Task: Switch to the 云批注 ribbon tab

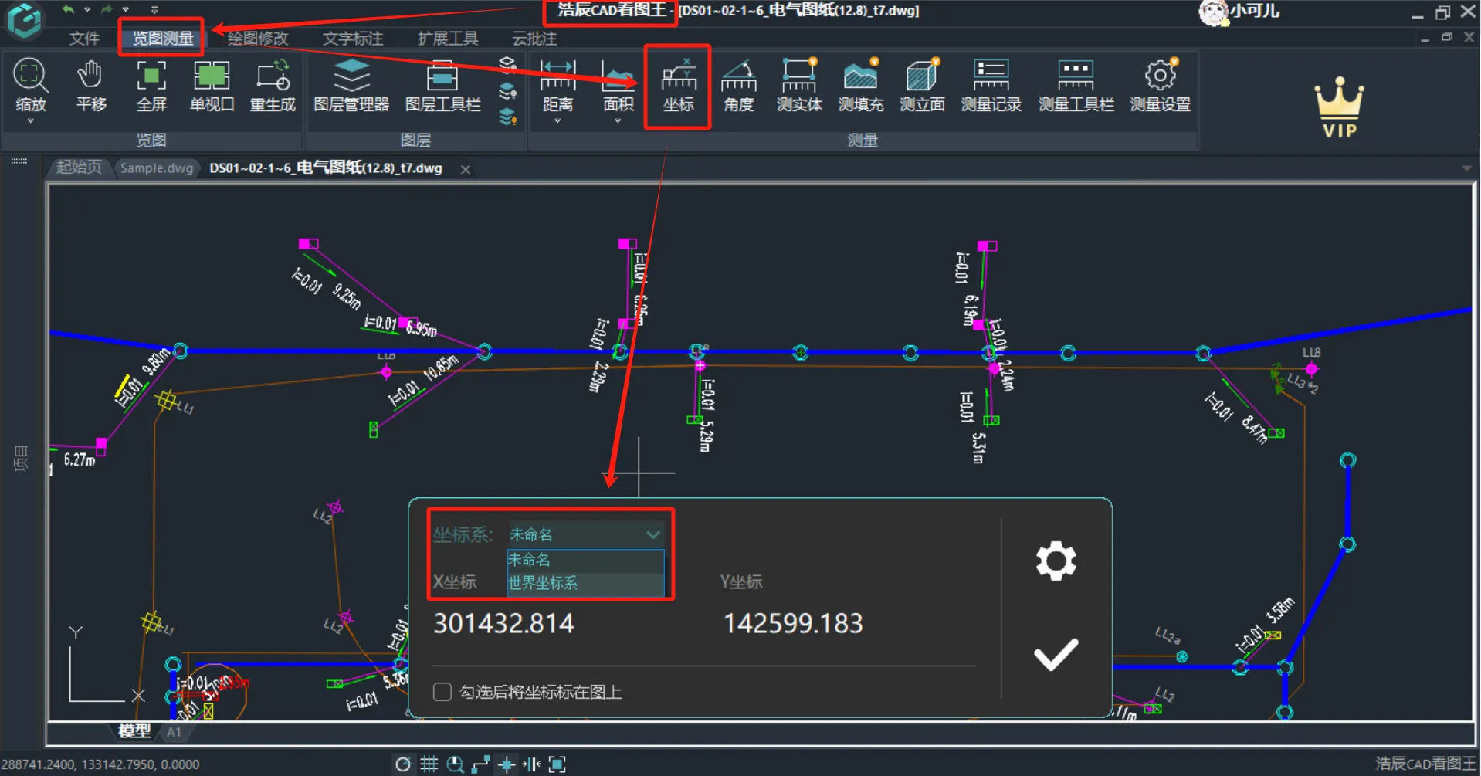Action: click(534, 38)
